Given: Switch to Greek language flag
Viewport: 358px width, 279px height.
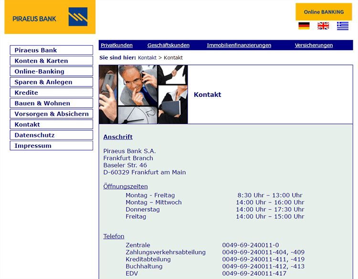Looking at the screenshot, I should [342, 26].
